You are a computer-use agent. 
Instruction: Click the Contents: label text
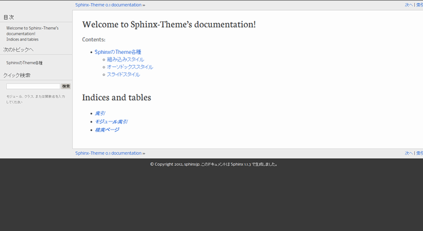tap(93, 39)
